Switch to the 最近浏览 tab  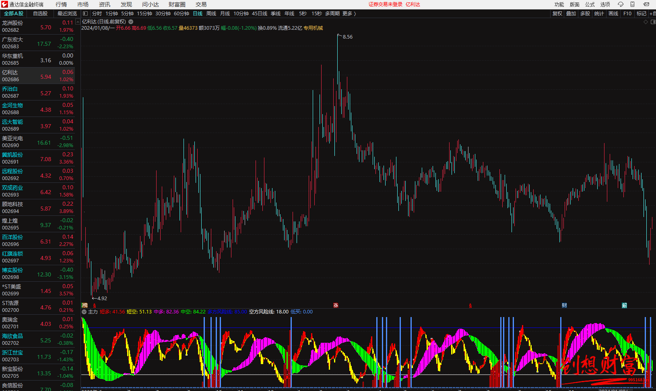[67, 14]
